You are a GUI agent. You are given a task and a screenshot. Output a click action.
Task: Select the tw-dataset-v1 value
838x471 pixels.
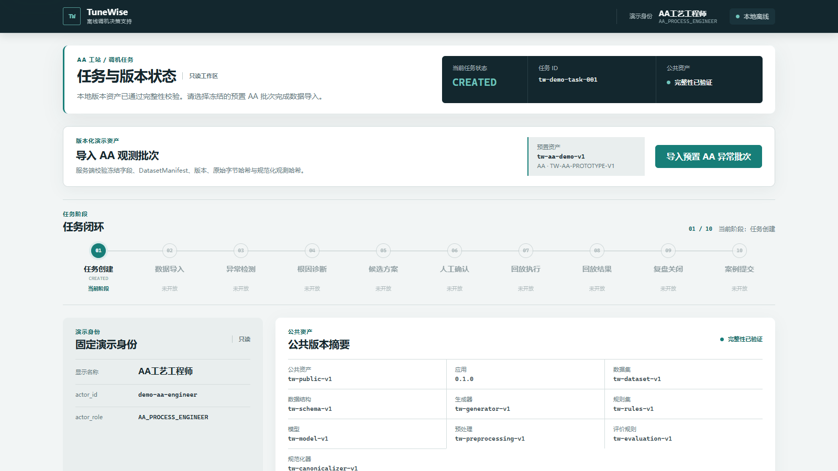coord(637,379)
